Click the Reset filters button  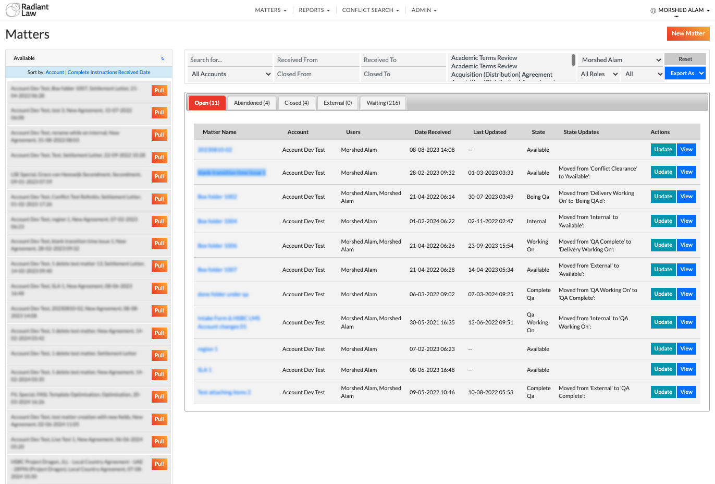coord(685,59)
